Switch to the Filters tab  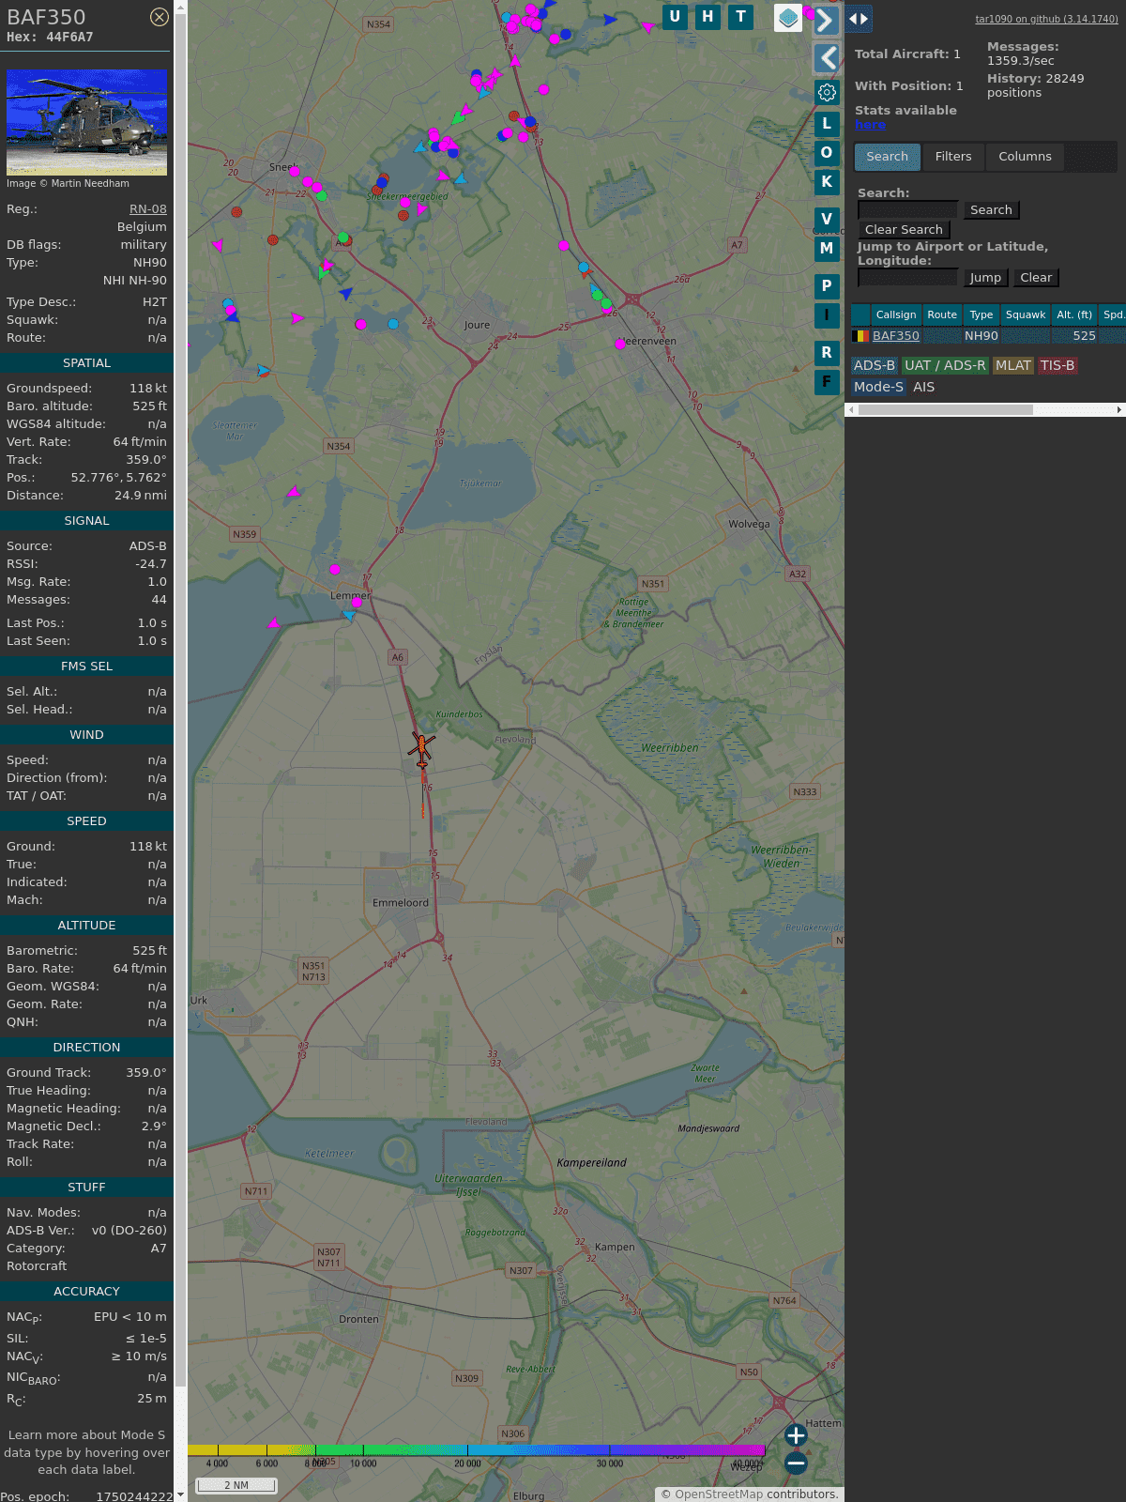tap(953, 157)
